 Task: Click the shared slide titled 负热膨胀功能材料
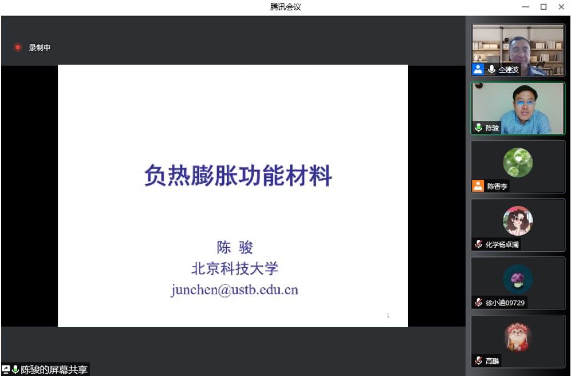coord(233,195)
